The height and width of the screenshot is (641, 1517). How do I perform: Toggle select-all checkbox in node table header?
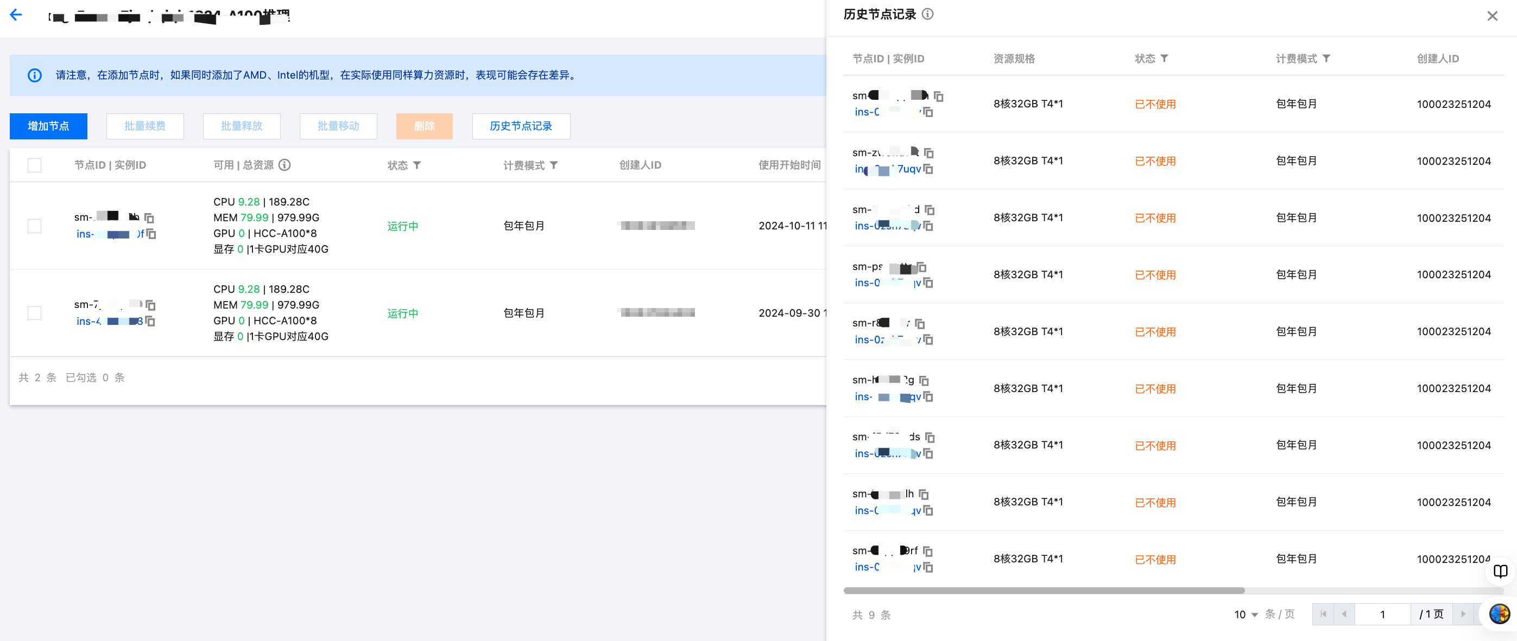click(35, 165)
